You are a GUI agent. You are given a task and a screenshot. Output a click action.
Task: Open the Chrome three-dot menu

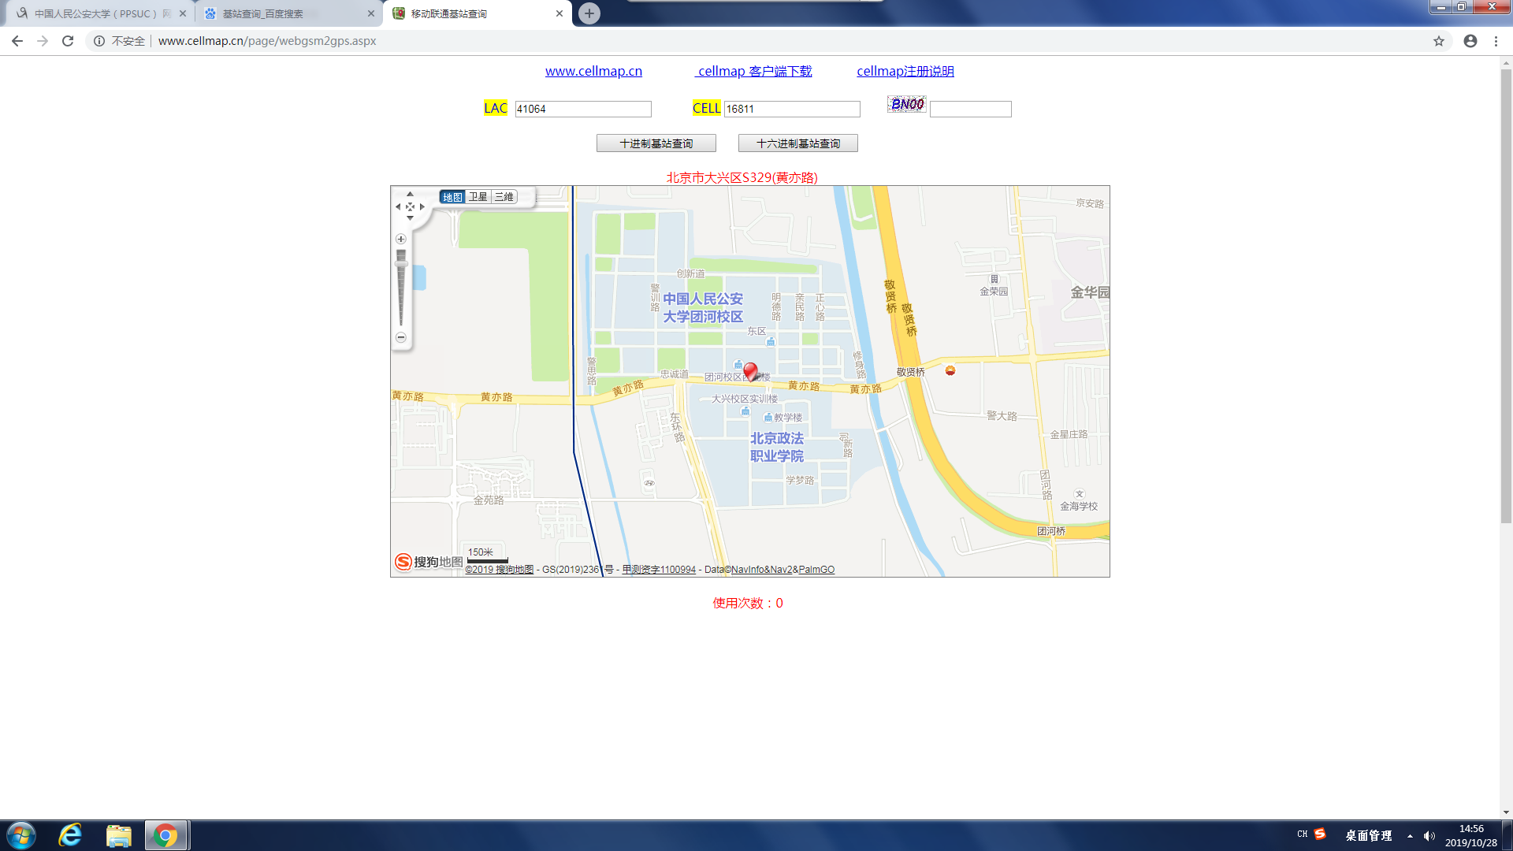(x=1496, y=41)
